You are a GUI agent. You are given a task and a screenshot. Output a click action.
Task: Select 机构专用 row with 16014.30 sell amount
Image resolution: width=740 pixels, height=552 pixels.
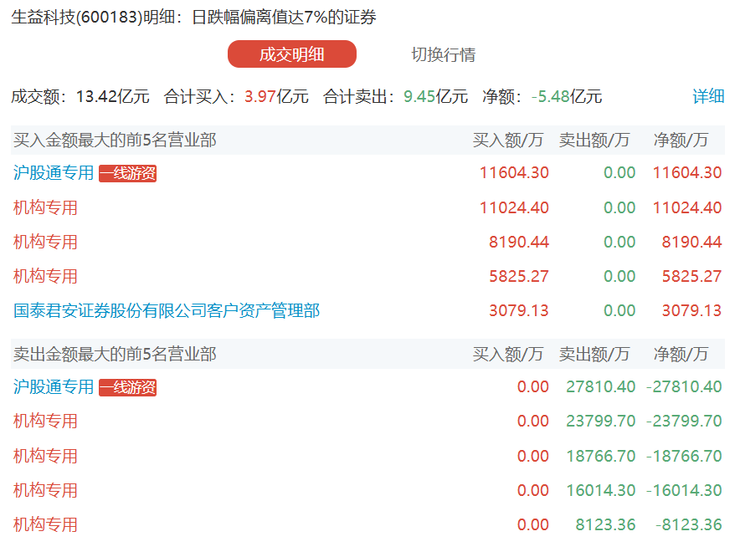click(367, 490)
